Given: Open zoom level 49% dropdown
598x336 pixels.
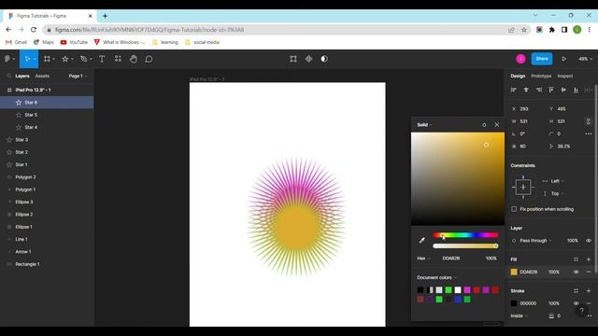Looking at the screenshot, I should coord(585,59).
